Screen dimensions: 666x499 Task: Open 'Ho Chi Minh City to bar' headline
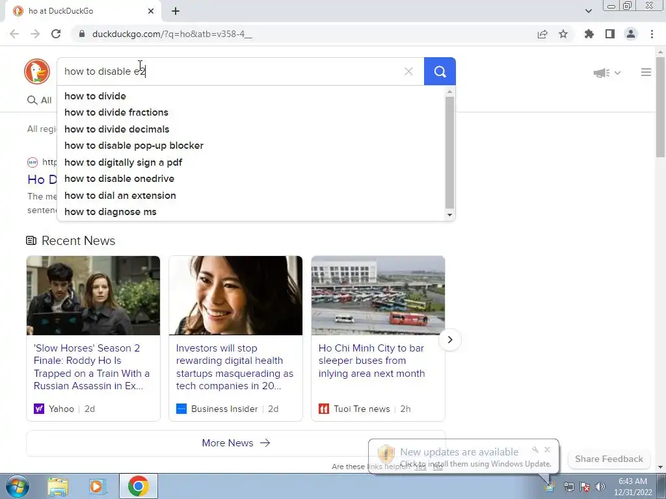coord(371,361)
